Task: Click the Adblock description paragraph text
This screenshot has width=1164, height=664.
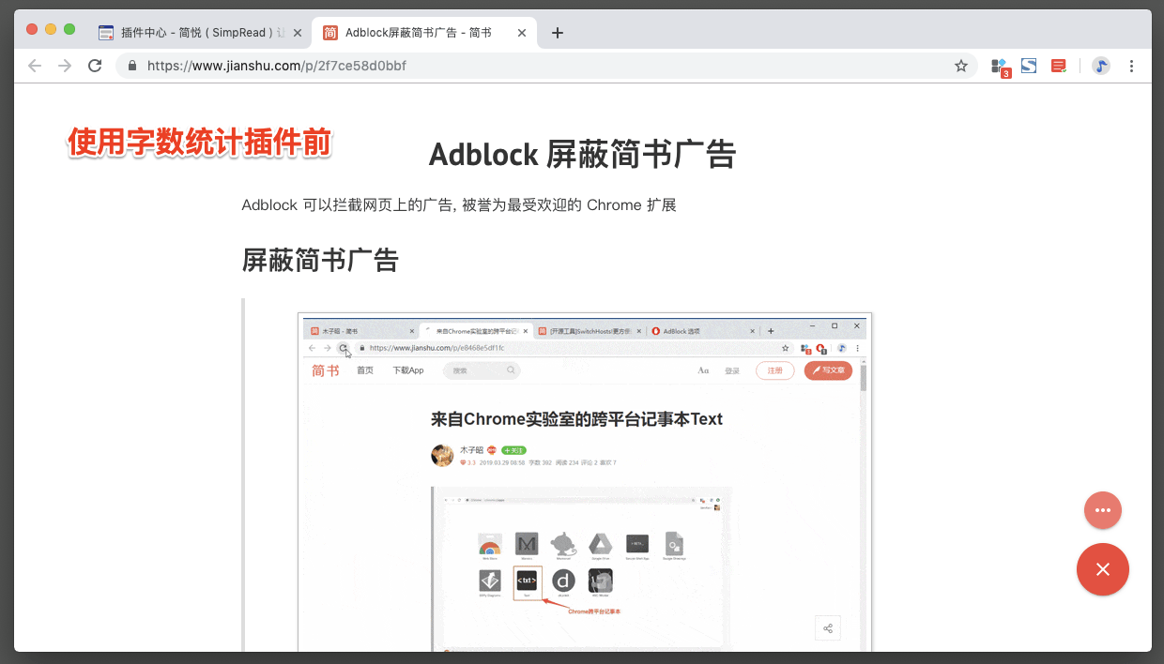Action: click(459, 204)
